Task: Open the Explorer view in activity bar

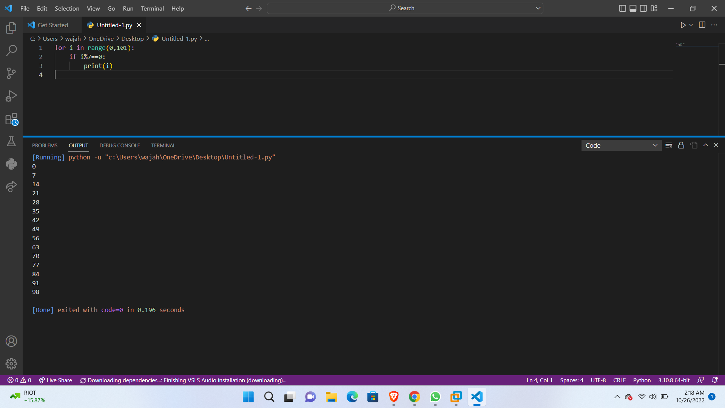Action: point(11,28)
